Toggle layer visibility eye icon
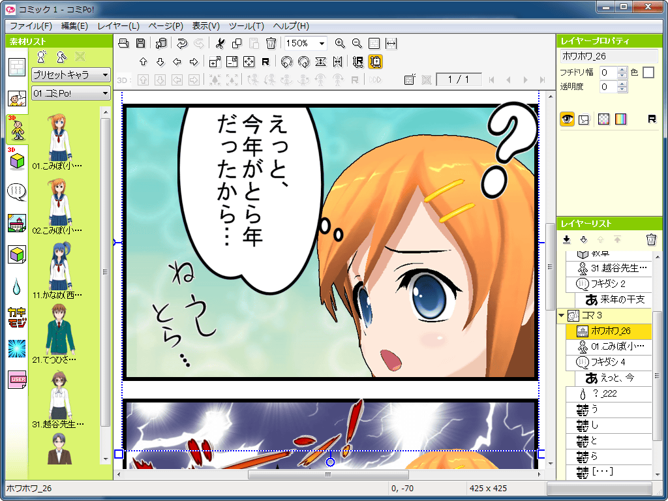668x501 pixels. [567, 119]
